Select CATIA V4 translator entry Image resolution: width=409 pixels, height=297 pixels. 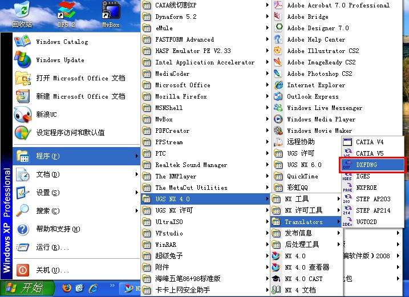click(373, 142)
